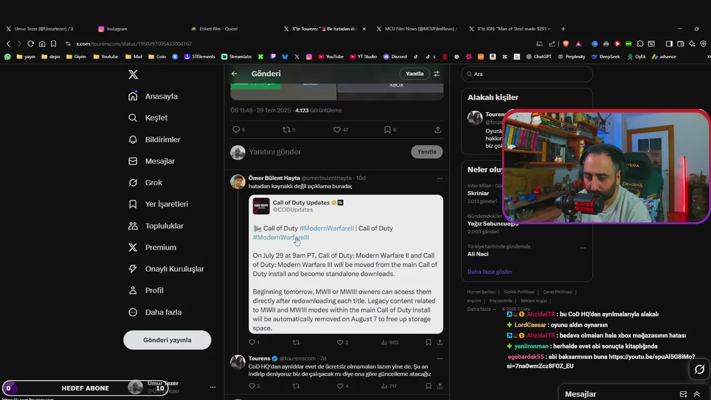Image resolution: width=711 pixels, height=400 pixels.
Task: Open Profil in the sidebar
Action: 146,290
